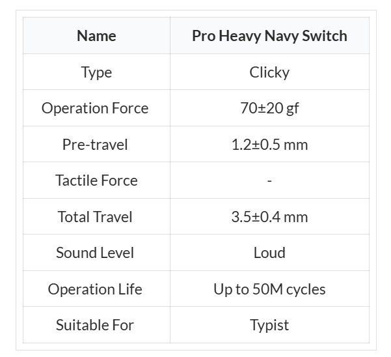Click the Name header cell
This screenshot has width=391, height=357.
click(96, 36)
